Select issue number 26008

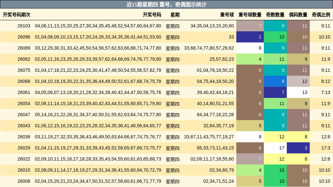point(24,181)
